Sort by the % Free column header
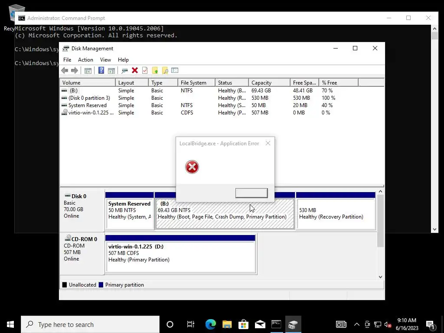Screen dimensions: 444x333 [339, 83]
